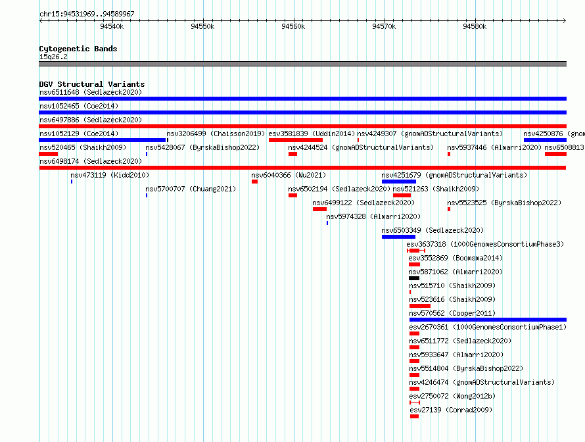
Task: Select the nsv6498174 (Sedlazeck2020) red bar
Action: pos(302,168)
